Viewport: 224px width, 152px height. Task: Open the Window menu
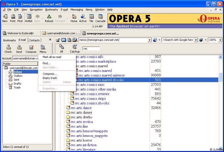100,10
